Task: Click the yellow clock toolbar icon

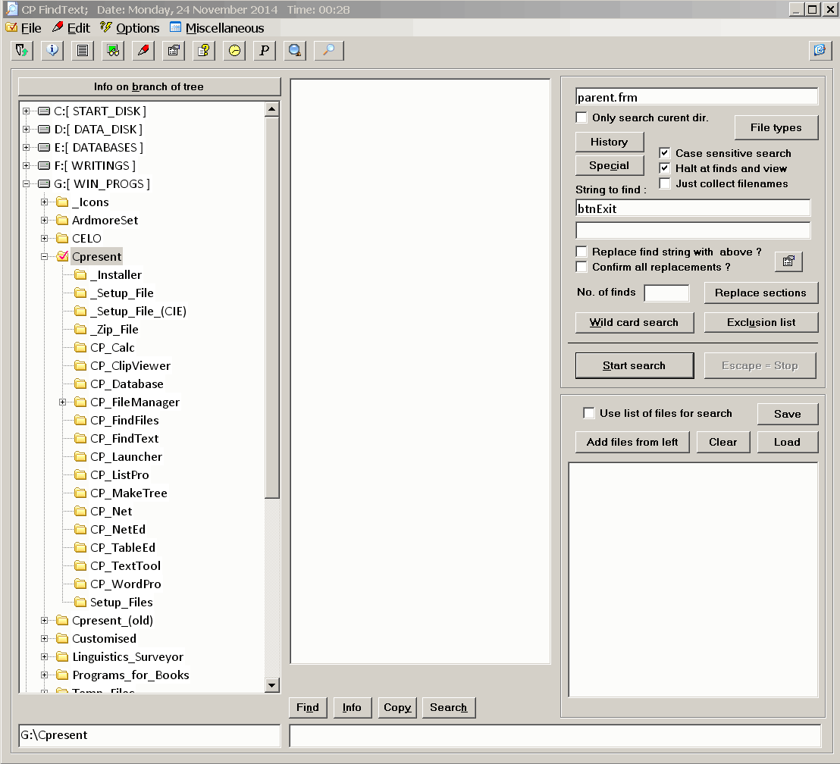Action: click(x=234, y=51)
